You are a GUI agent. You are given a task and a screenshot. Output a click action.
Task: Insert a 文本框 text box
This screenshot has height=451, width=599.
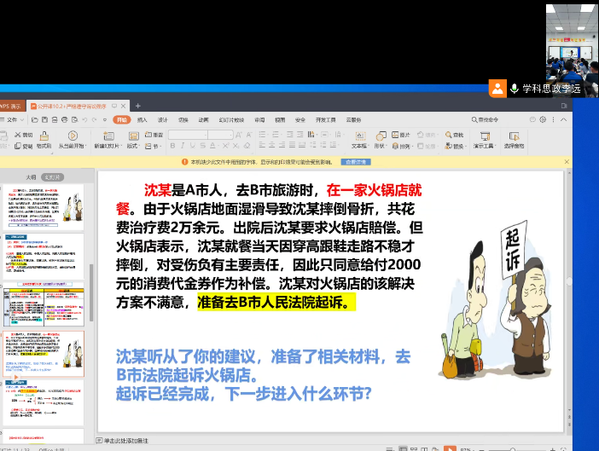pos(359,136)
